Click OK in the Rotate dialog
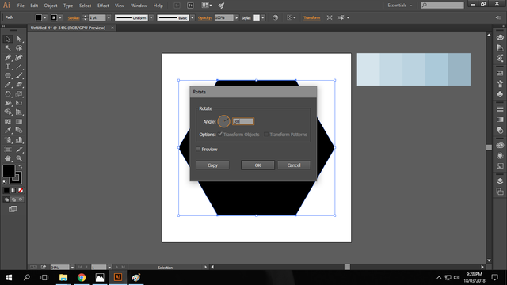 pyautogui.click(x=257, y=165)
